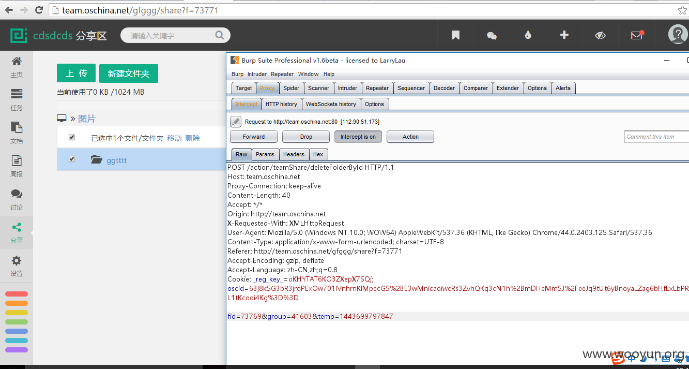Image resolution: width=689 pixels, height=369 pixels.
Task: Open the Intruder menu in menu bar
Action: [x=257, y=74]
